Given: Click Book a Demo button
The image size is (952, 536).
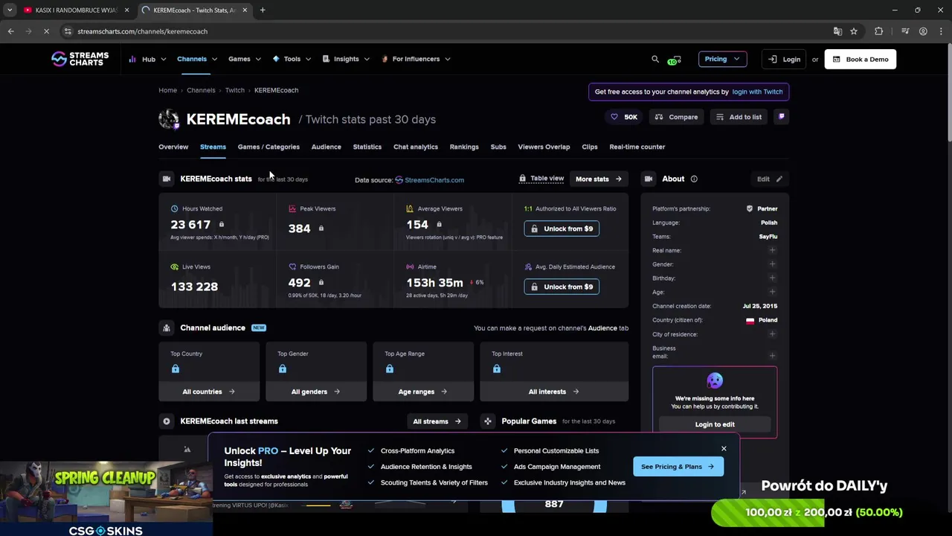Looking at the screenshot, I should pos(861,59).
